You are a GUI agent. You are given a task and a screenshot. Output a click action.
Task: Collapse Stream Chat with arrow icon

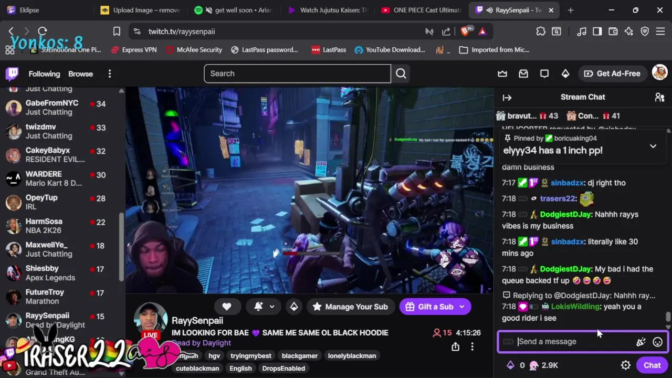point(507,97)
